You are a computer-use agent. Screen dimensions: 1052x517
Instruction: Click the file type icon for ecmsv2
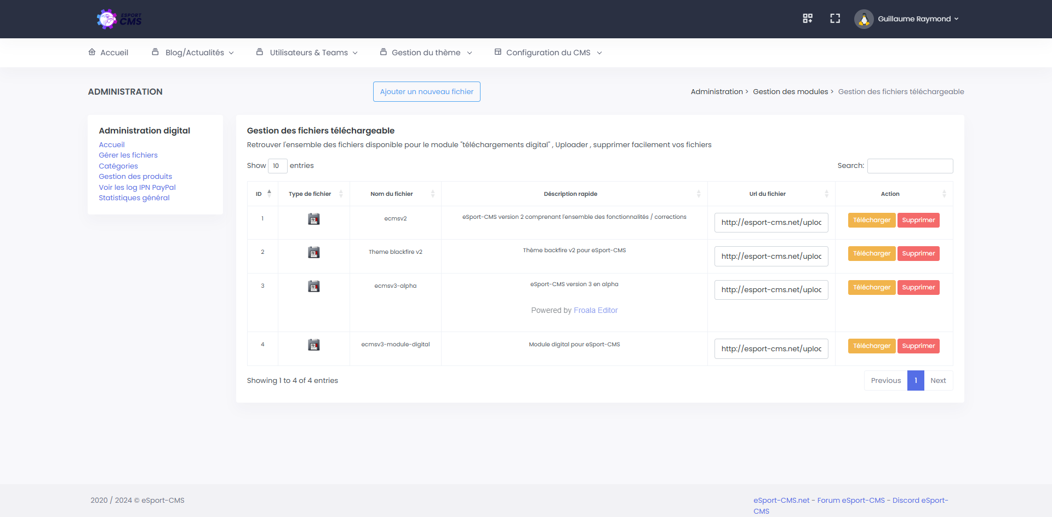coord(314,219)
